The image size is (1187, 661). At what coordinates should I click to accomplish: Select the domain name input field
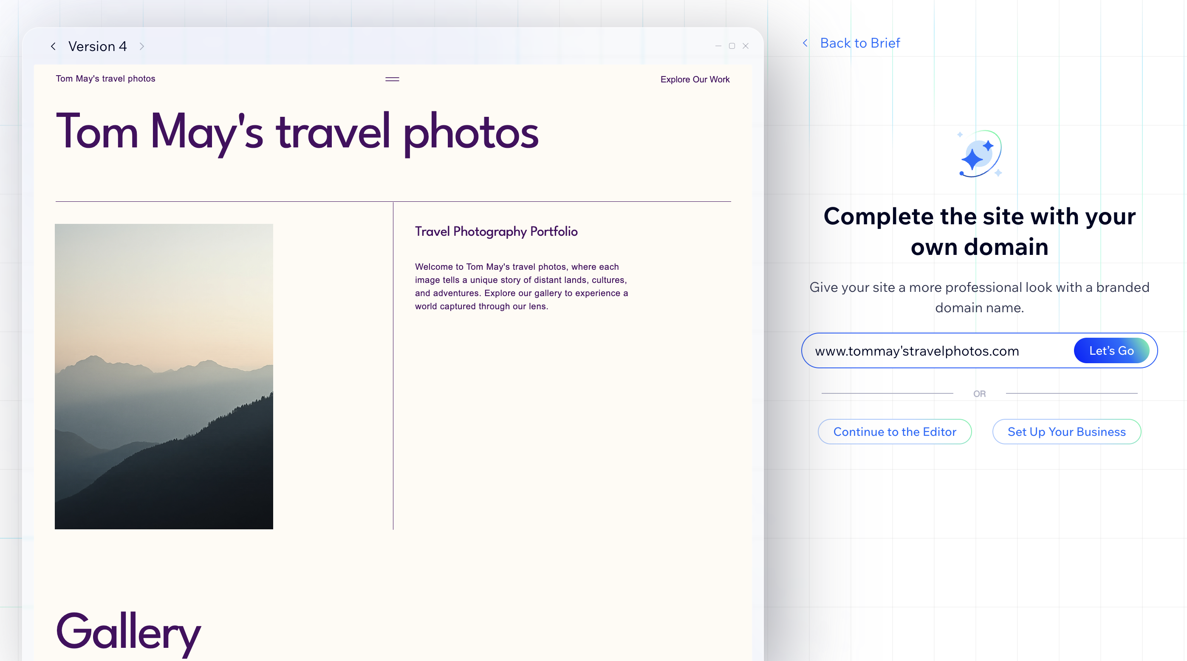click(x=917, y=350)
